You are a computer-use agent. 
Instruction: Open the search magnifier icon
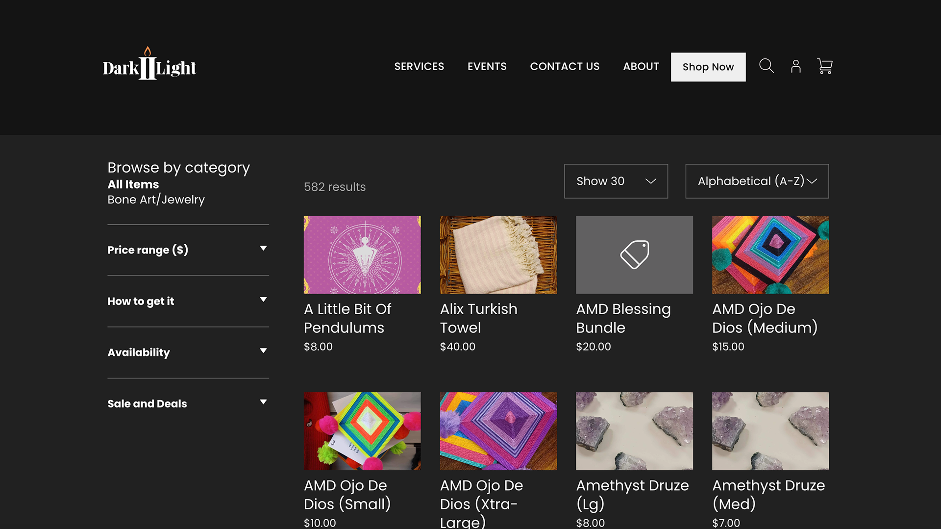(767, 66)
